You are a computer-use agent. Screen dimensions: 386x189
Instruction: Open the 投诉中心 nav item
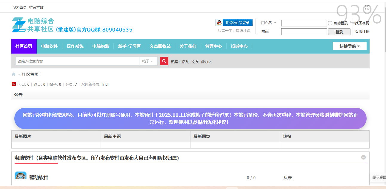(x=239, y=46)
